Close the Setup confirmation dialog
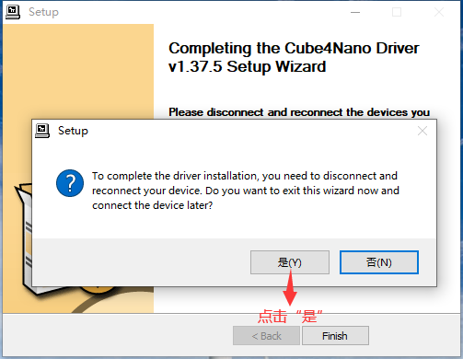This screenshot has height=359, width=463. click(x=422, y=131)
